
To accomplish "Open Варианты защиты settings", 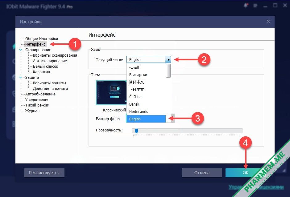I will (49, 83).
